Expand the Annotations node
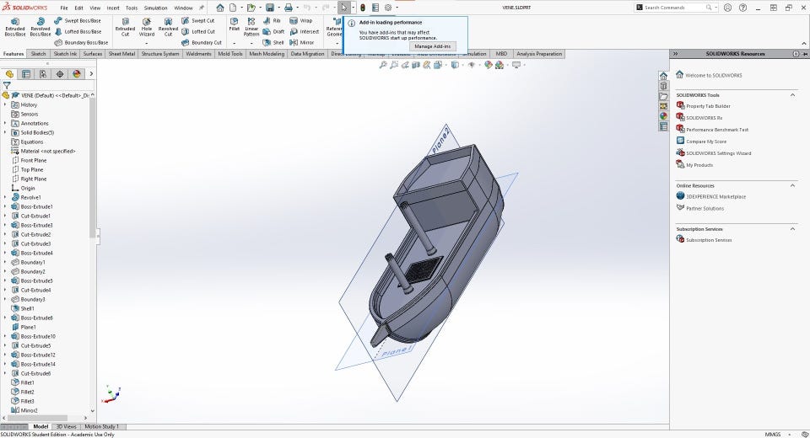 tap(5, 123)
